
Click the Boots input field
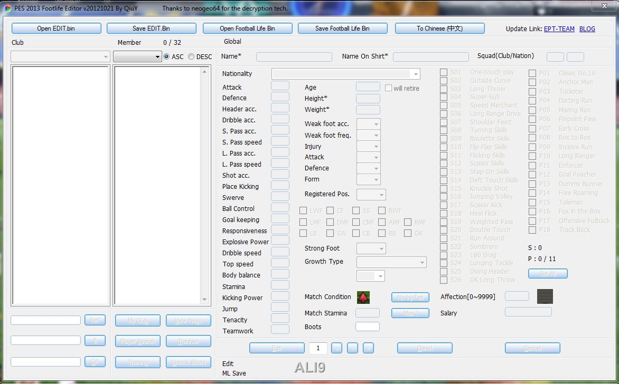368,327
